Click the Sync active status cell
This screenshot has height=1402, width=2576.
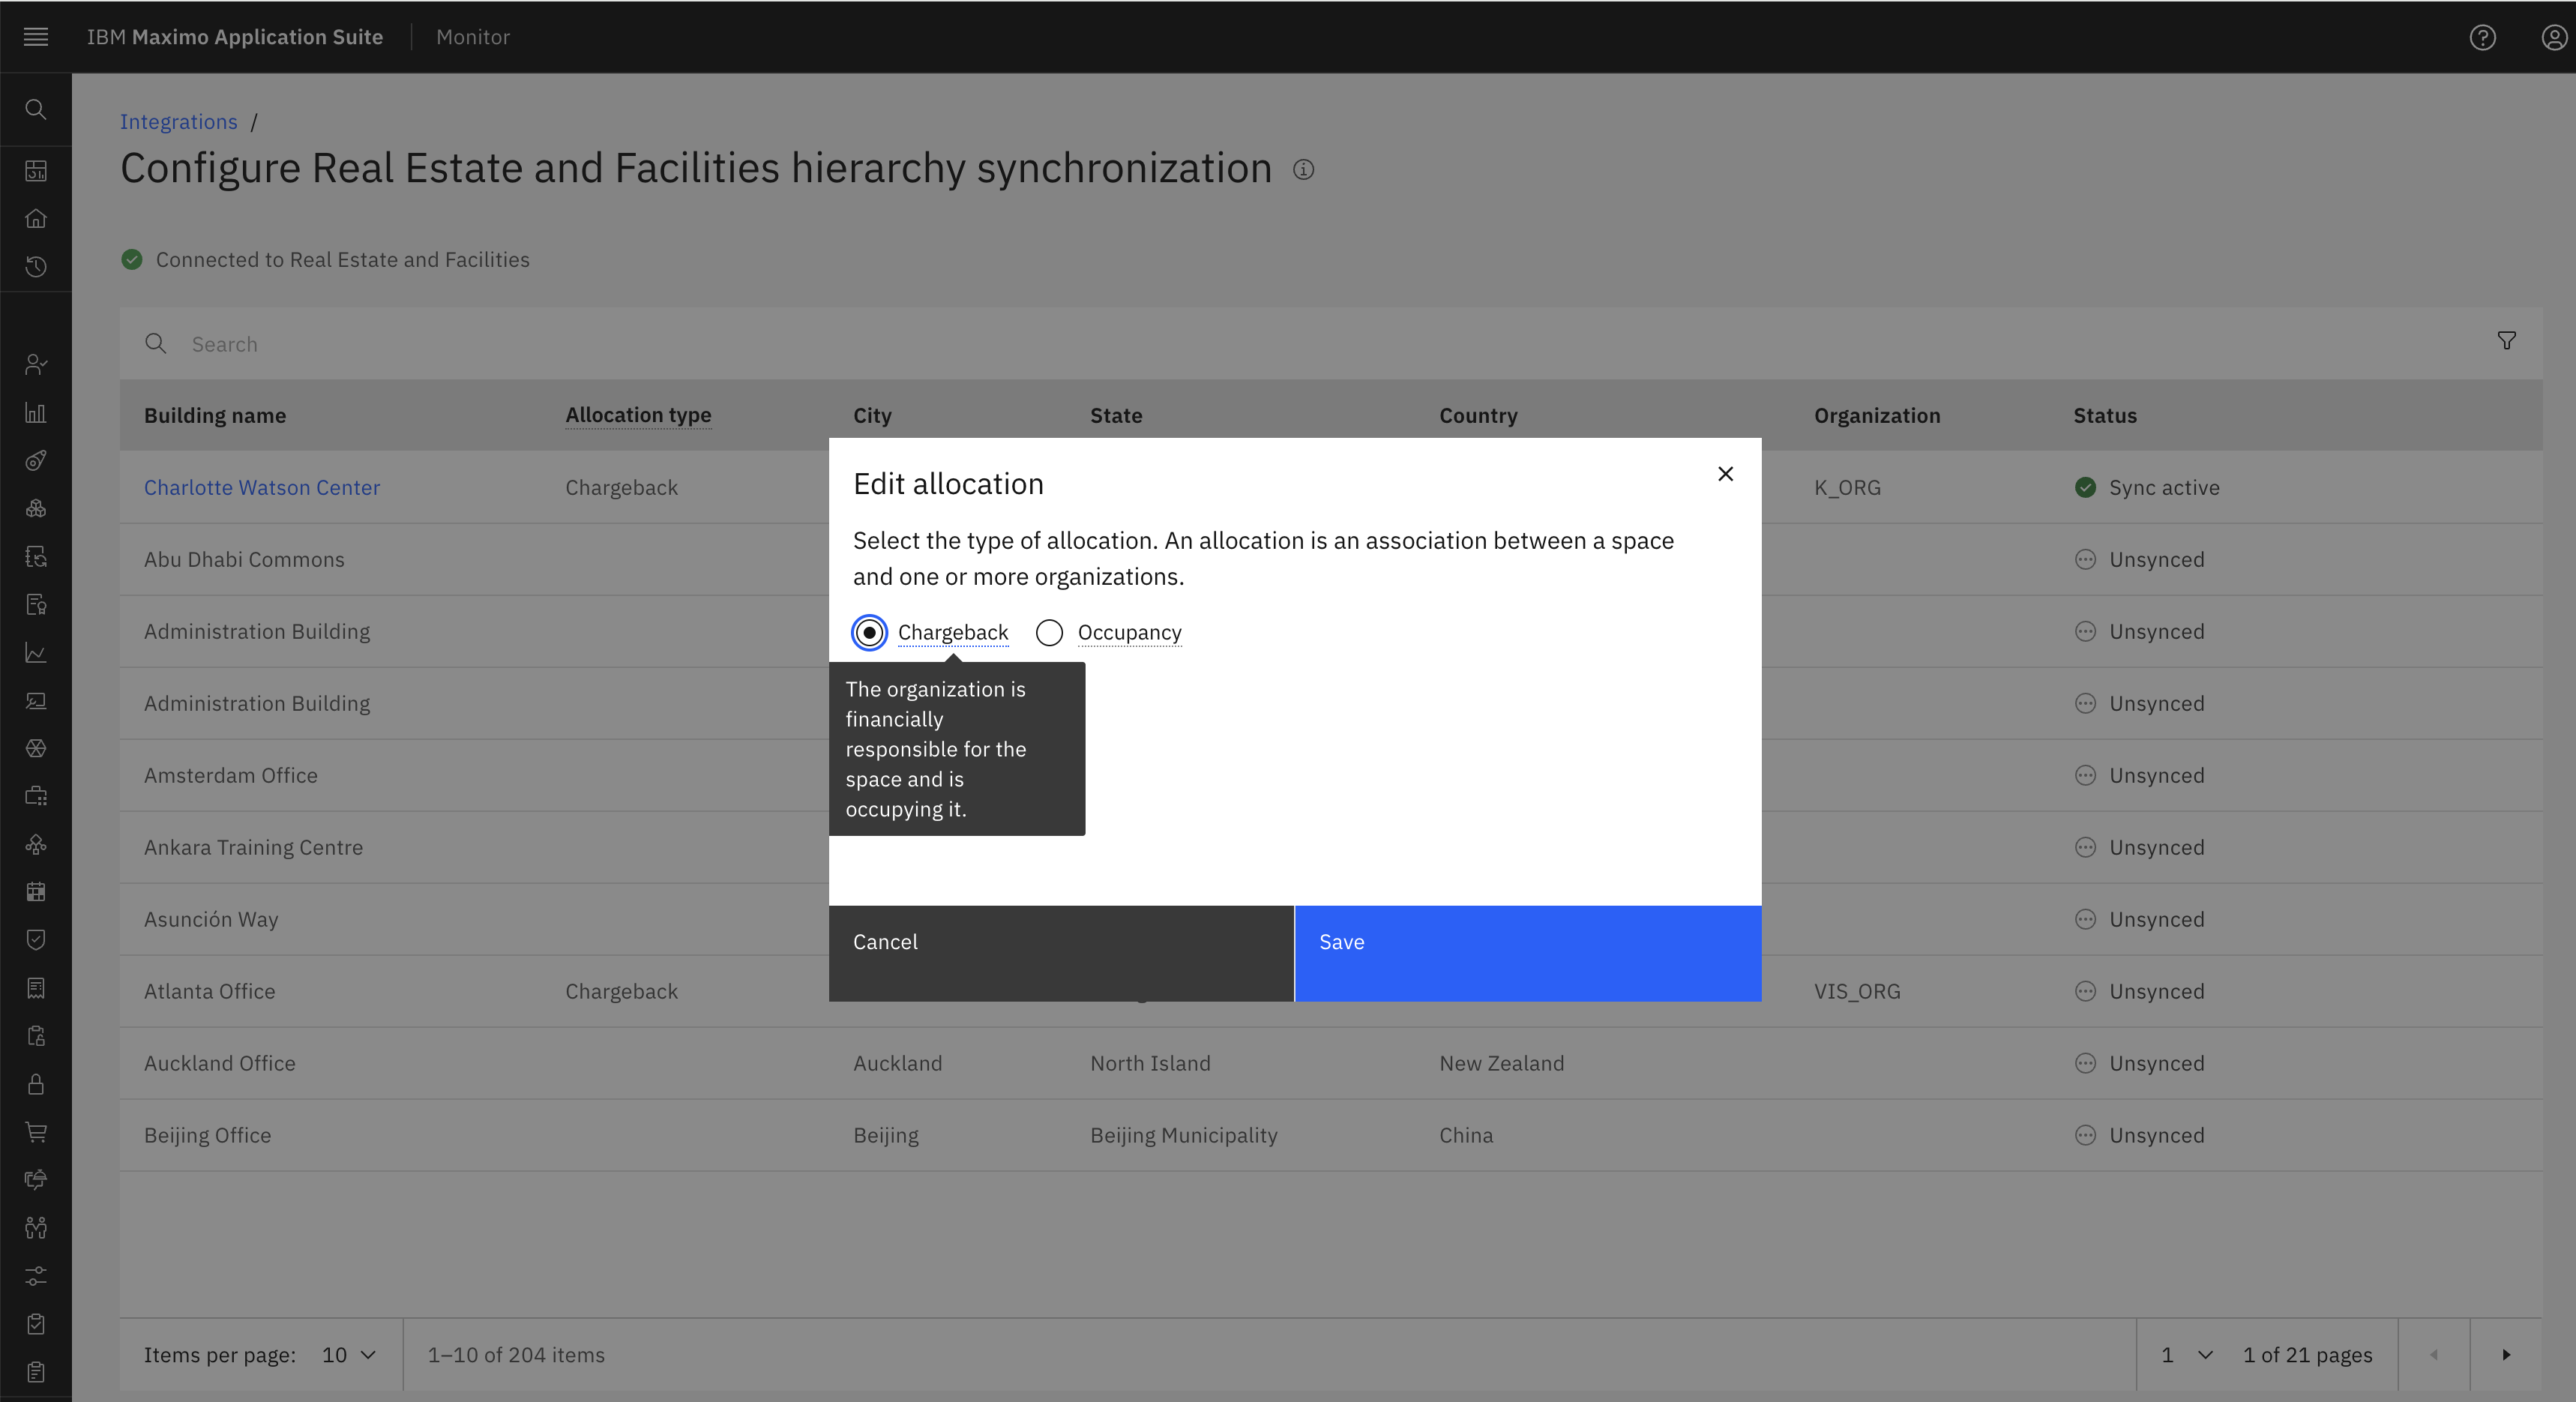pos(2147,488)
